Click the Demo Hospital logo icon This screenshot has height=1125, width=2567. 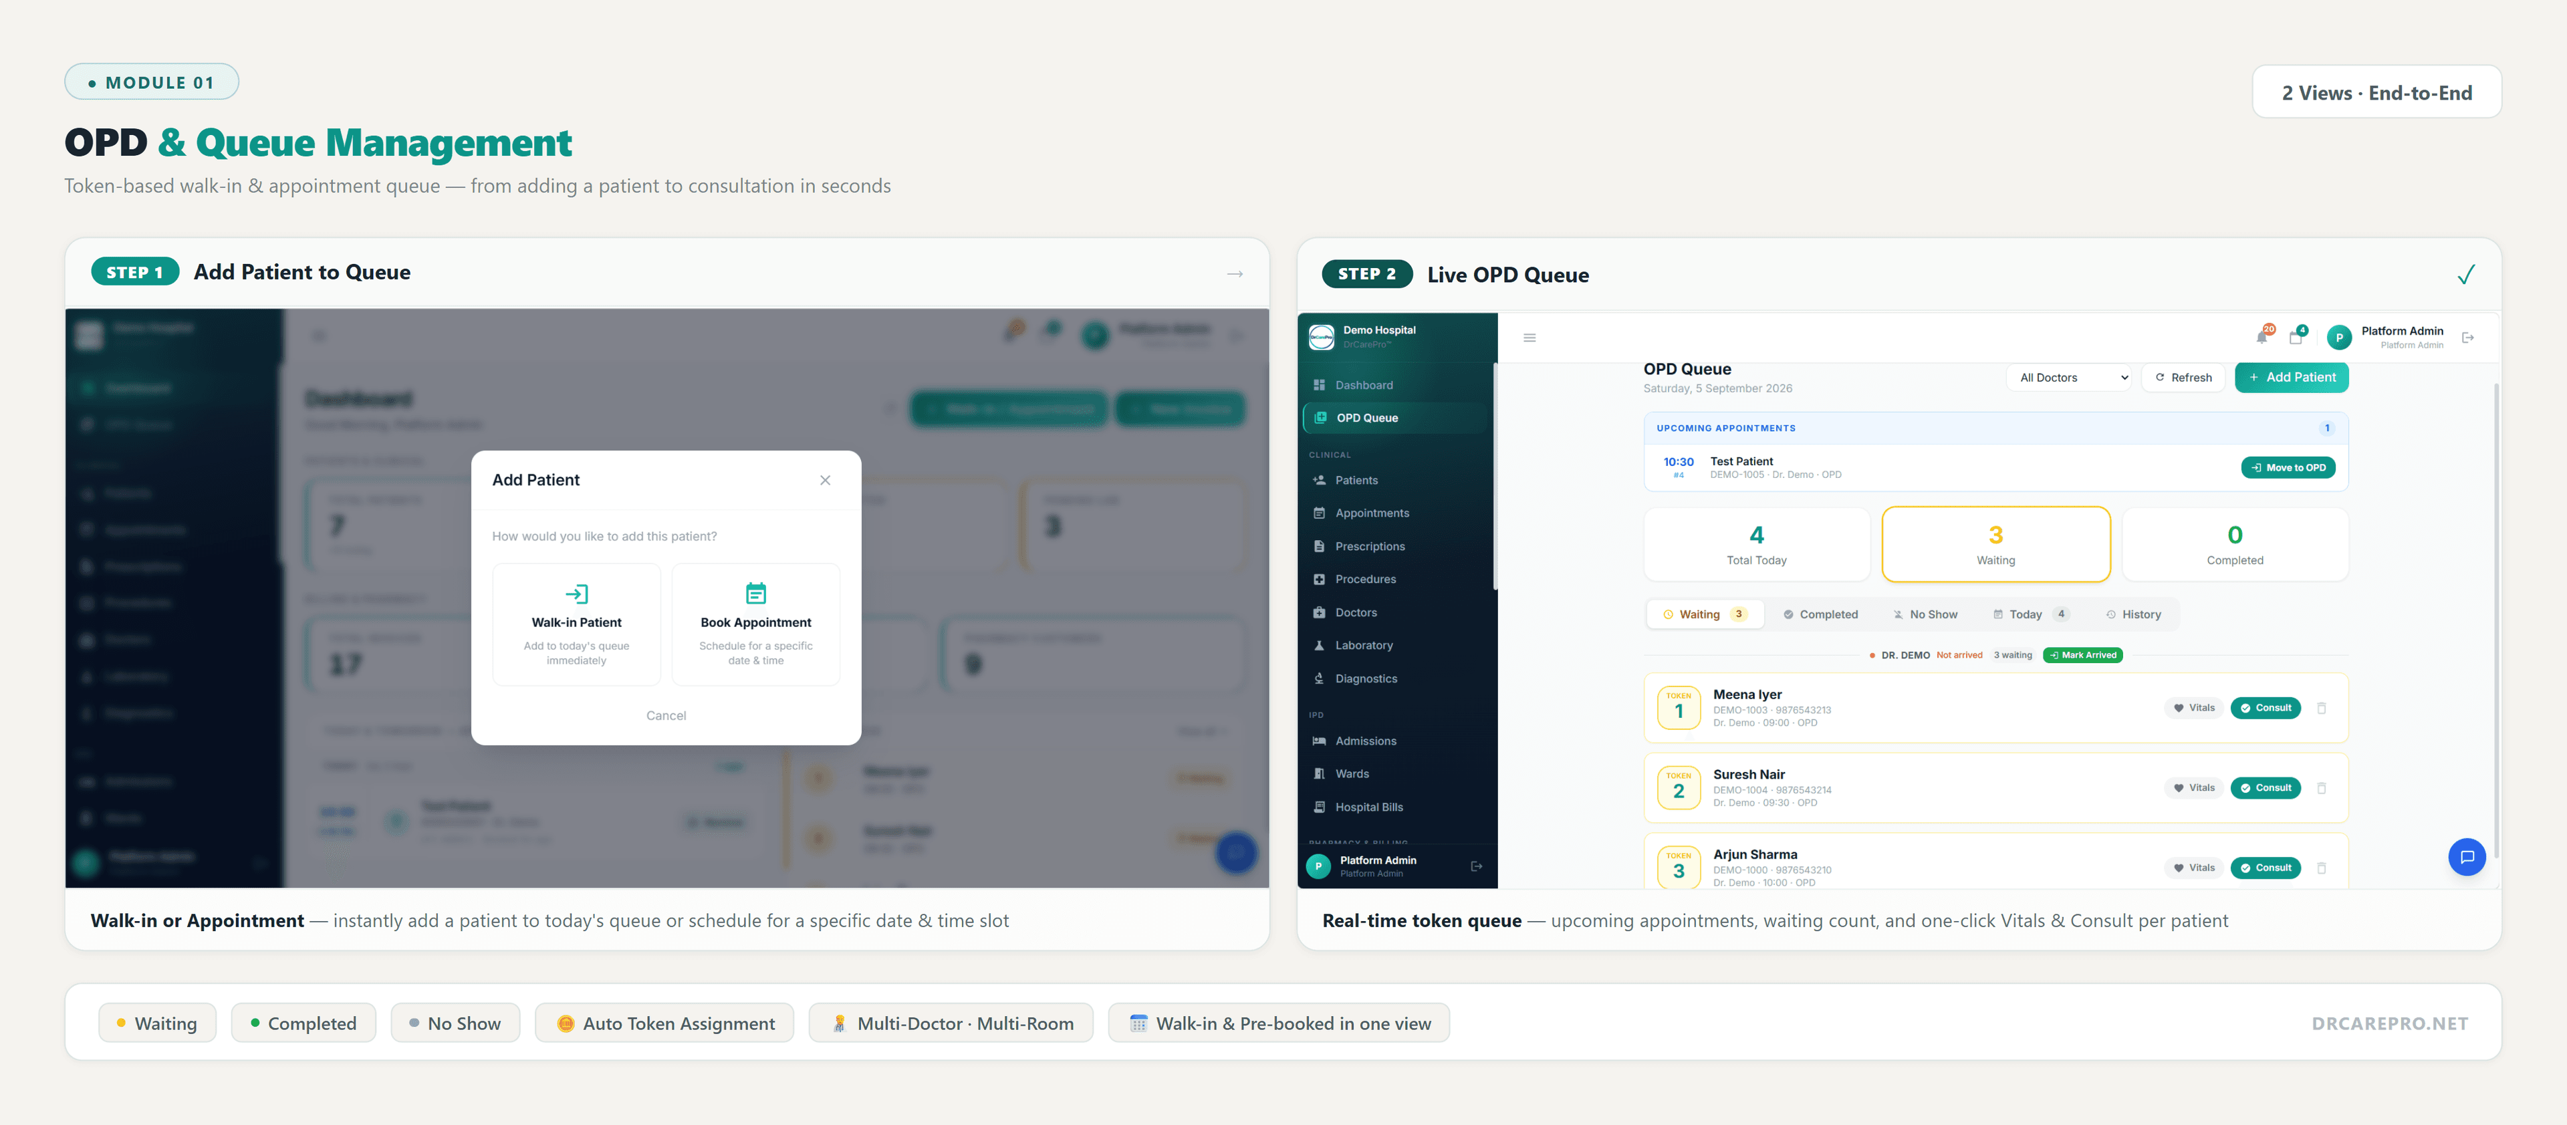[x=1322, y=337]
